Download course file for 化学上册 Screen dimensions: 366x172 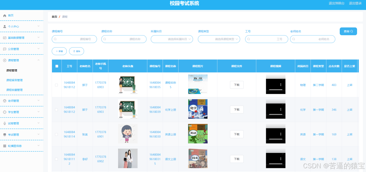click(x=237, y=110)
